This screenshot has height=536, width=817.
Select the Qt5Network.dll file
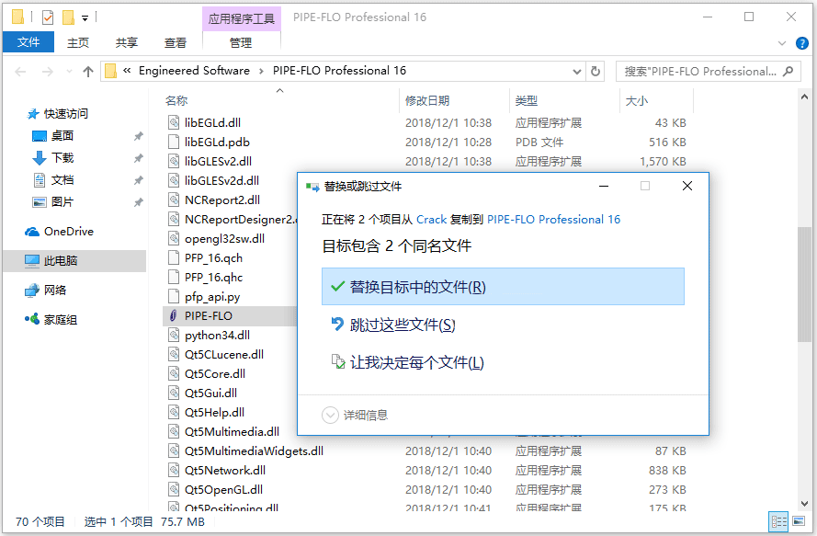click(224, 470)
